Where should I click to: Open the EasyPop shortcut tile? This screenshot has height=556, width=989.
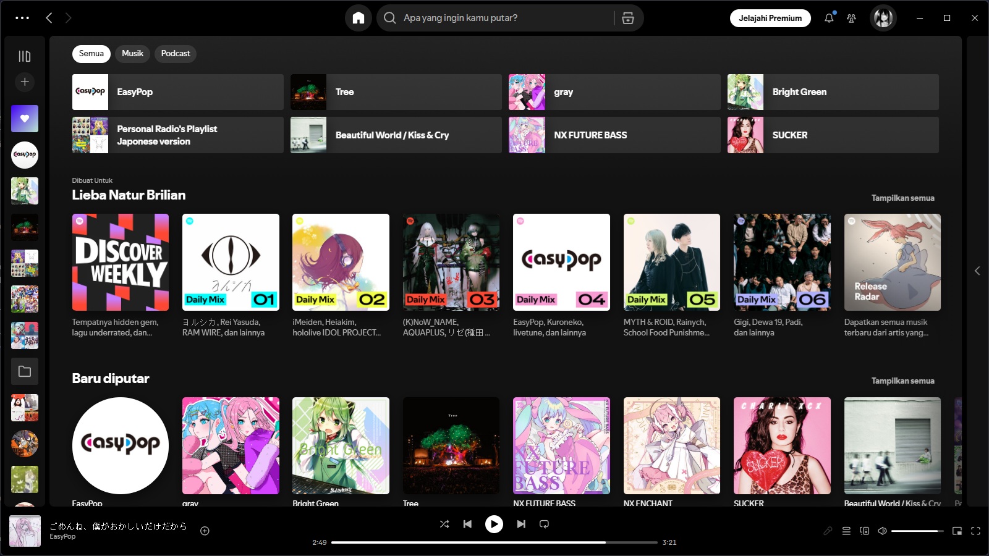[x=178, y=92]
